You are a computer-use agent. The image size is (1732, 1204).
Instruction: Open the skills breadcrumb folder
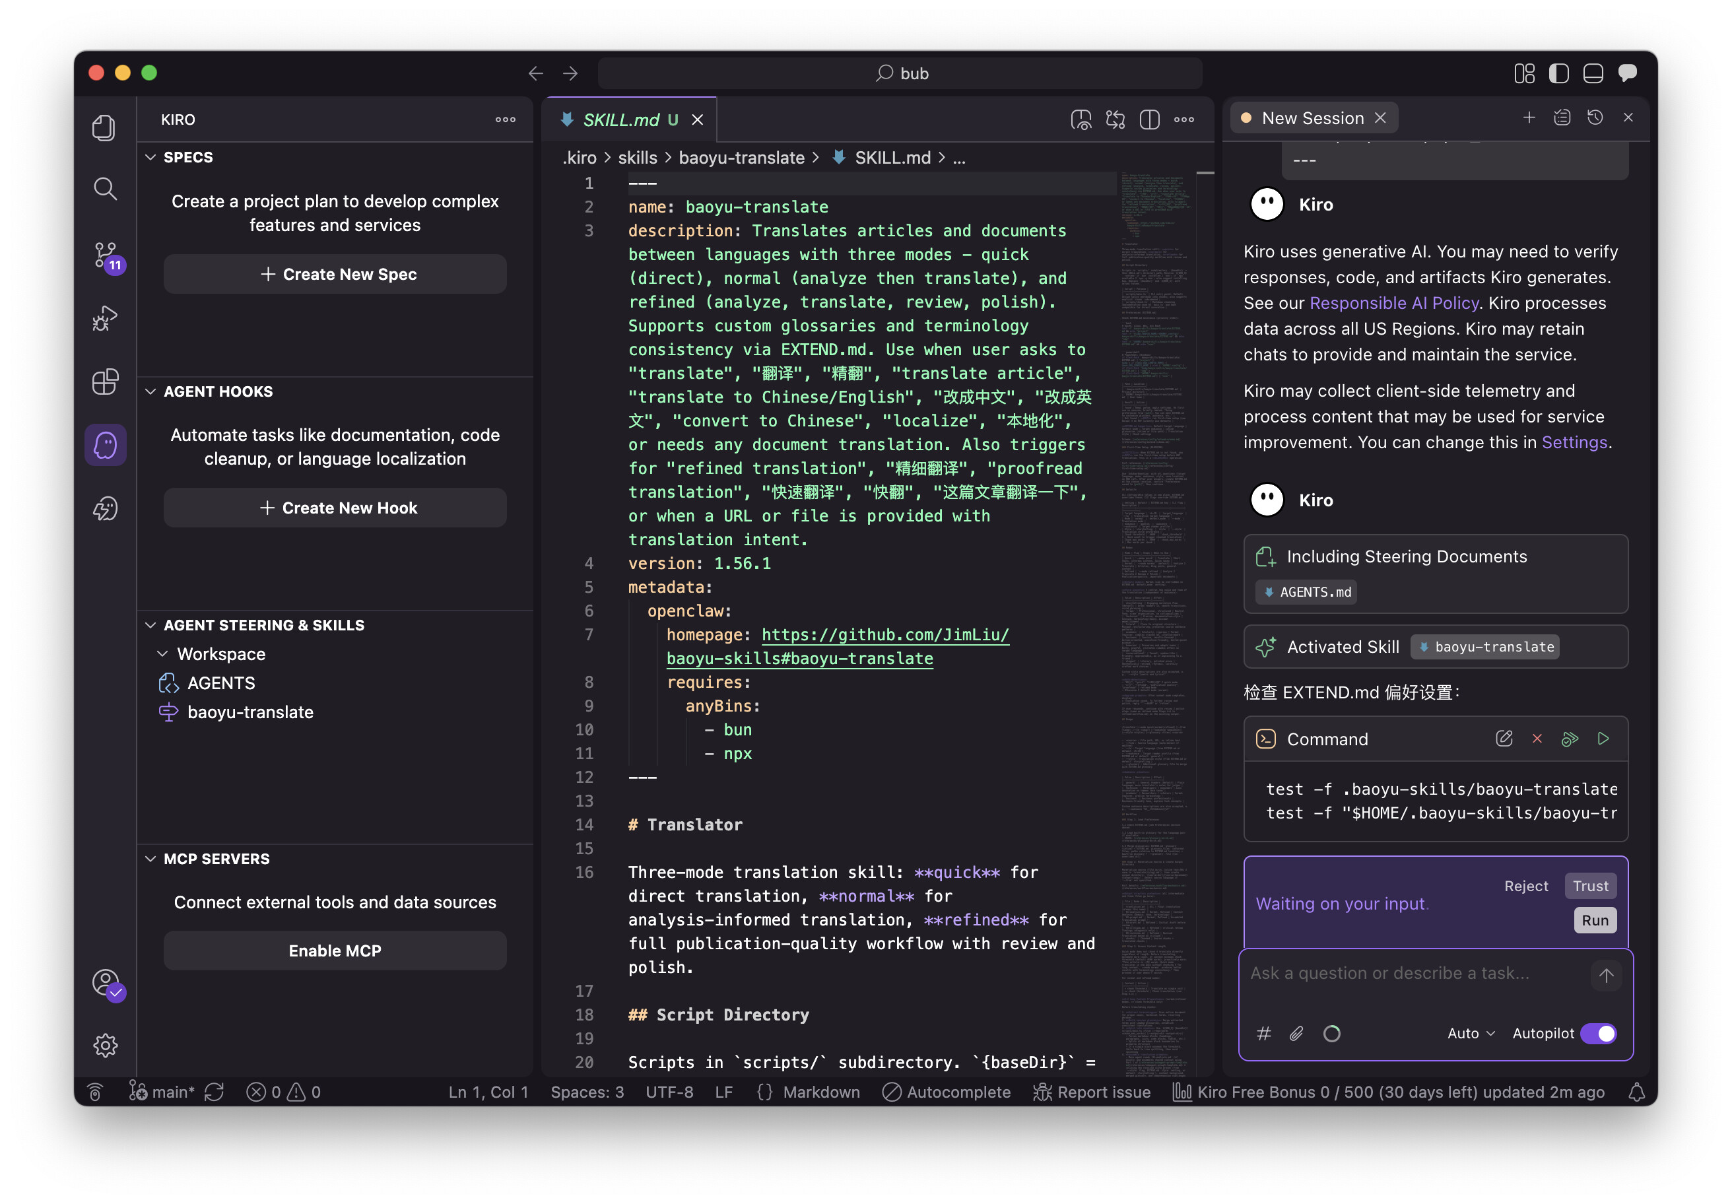point(638,158)
